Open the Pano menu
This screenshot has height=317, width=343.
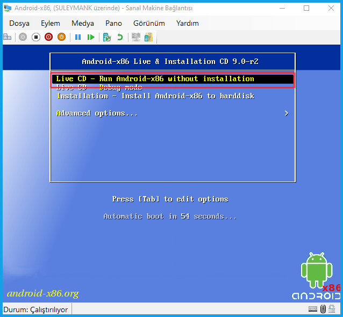[x=113, y=23]
